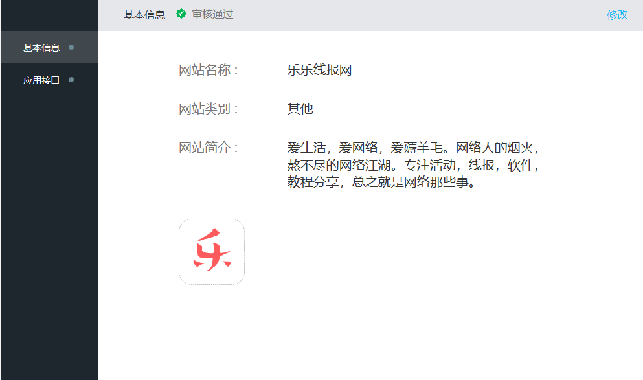Click the 网站类别 field label
The height and width of the screenshot is (380, 643).
[x=203, y=109]
